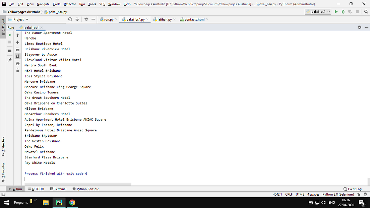Toggle the Structure side tab

pyautogui.click(x=3, y=146)
